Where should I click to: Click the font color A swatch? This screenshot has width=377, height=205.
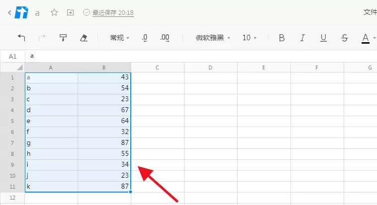[x=366, y=38]
